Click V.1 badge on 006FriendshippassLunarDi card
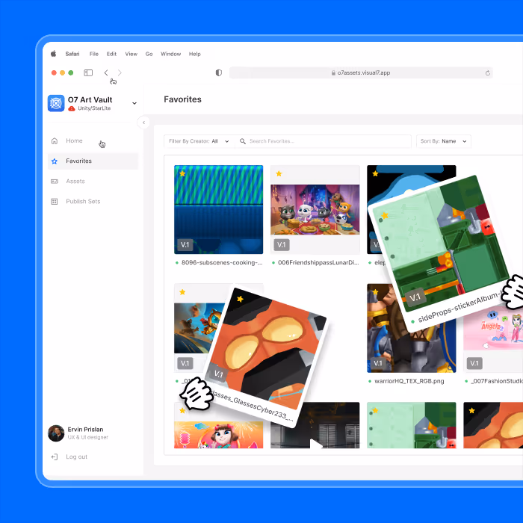 (282, 245)
